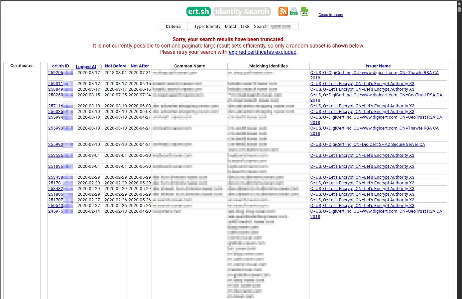Viewport: 462px width, 299px height.
Task: Open the RSS feed icon
Action: (x=283, y=11)
